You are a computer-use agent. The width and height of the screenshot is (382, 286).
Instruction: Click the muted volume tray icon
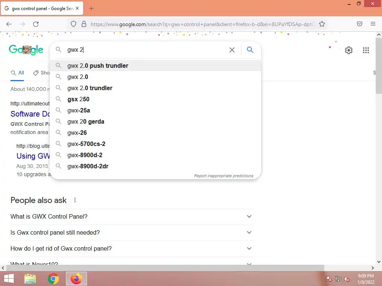coord(347,279)
